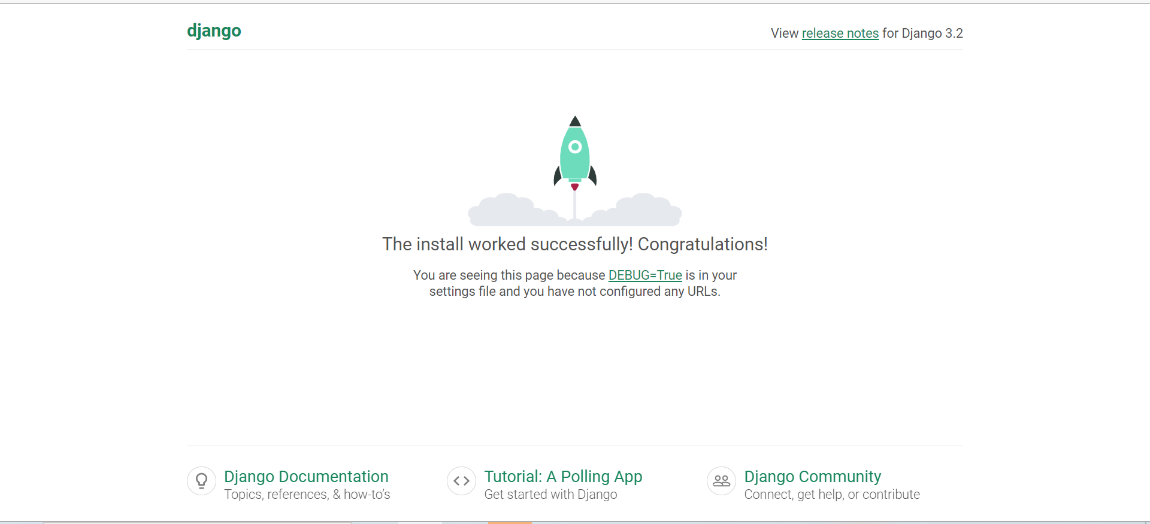Click 'The install worked successfully! Congratulations!' heading
Screen dimensions: 1150x524
[x=575, y=244]
